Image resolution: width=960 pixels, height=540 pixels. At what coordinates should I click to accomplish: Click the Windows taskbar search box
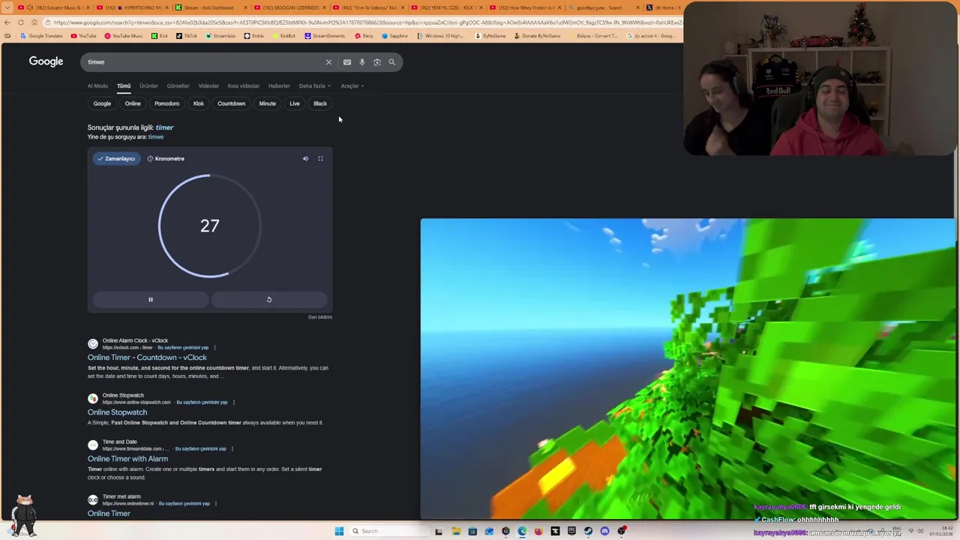[x=390, y=531]
